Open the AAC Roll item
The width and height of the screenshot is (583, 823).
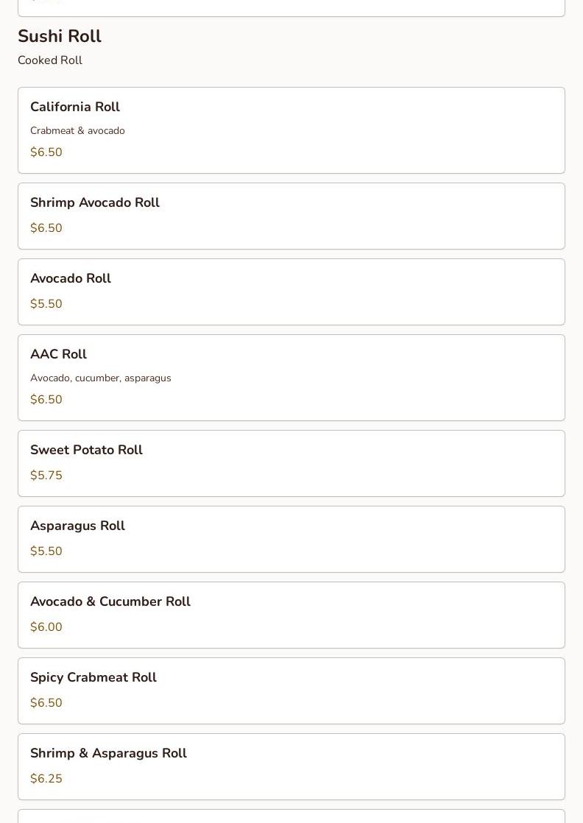coord(291,378)
